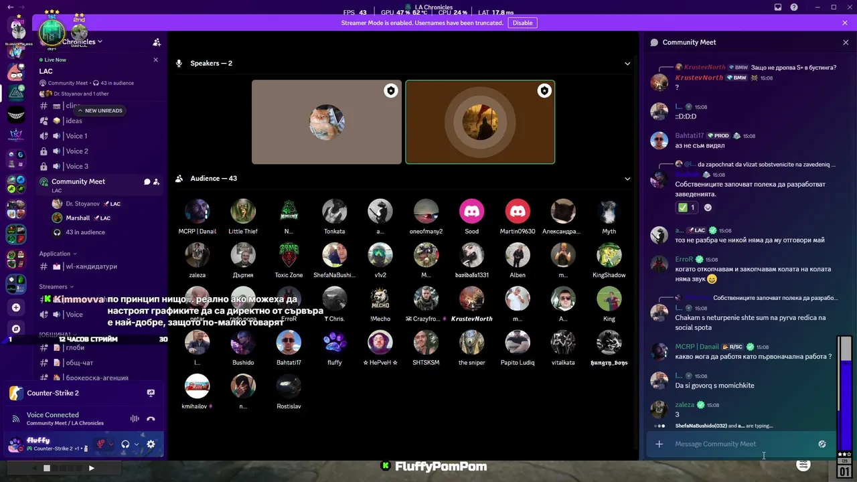Screen dimensions: 857x482
Task: Add a reaction with the smiley icon
Action: pyautogui.click(x=708, y=208)
